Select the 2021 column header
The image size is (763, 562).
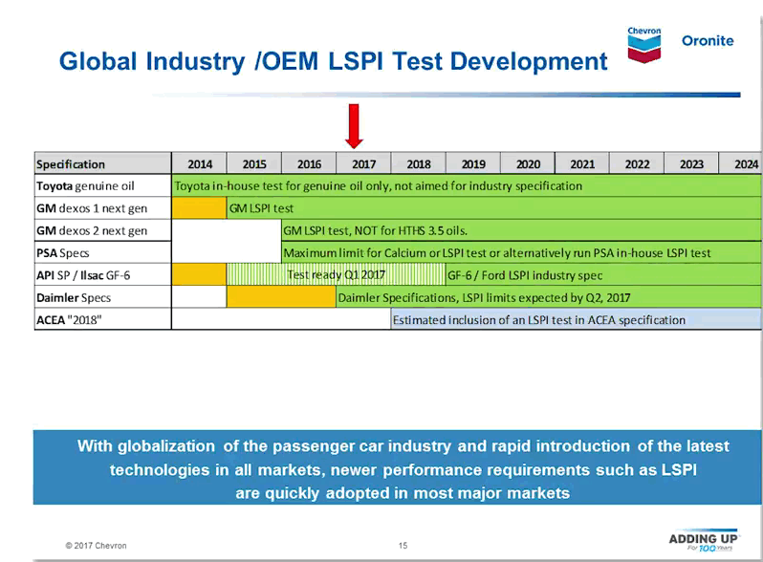pos(582,164)
